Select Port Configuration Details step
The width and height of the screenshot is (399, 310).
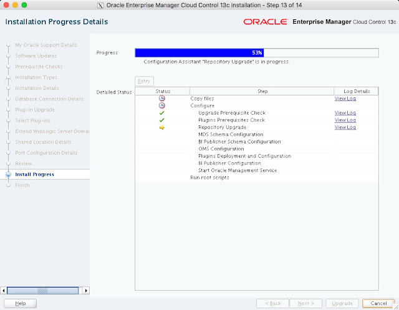pos(46,153)
